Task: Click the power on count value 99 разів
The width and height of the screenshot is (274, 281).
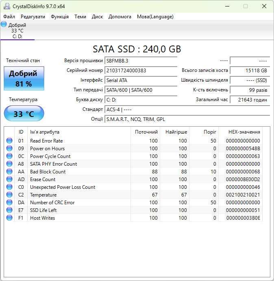Action: tap(250, 90)
